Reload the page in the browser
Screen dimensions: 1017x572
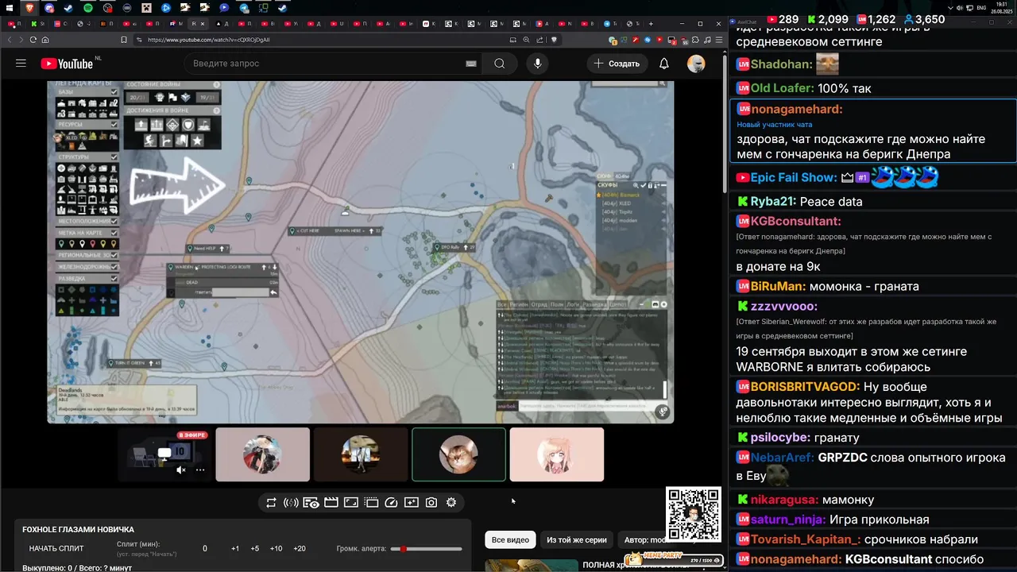[33, 40]
